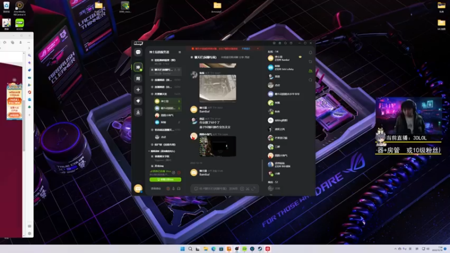The width and height of the screenshot is (450, 253).
Task: Click the expand editor icon in message box
Action: (x=253, y=189)
